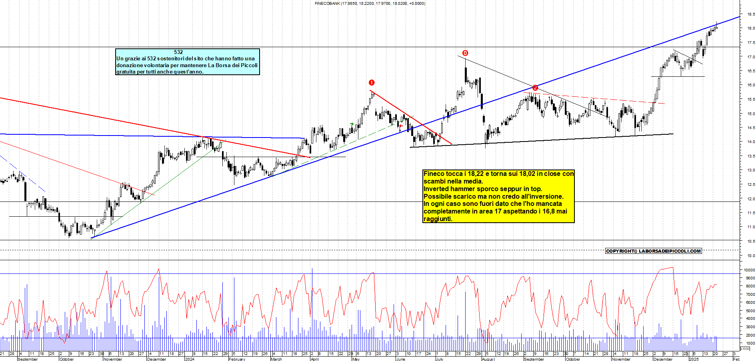Click the July month label on time axis
The image size is (756, 361).
[440, 359]
